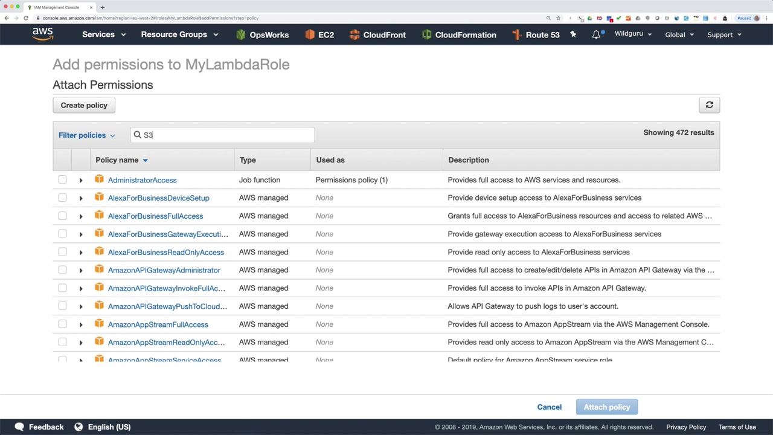The image size is (773, 435).
Task: Open the CloudFront shortcut icon
Action: click(354, 34)
